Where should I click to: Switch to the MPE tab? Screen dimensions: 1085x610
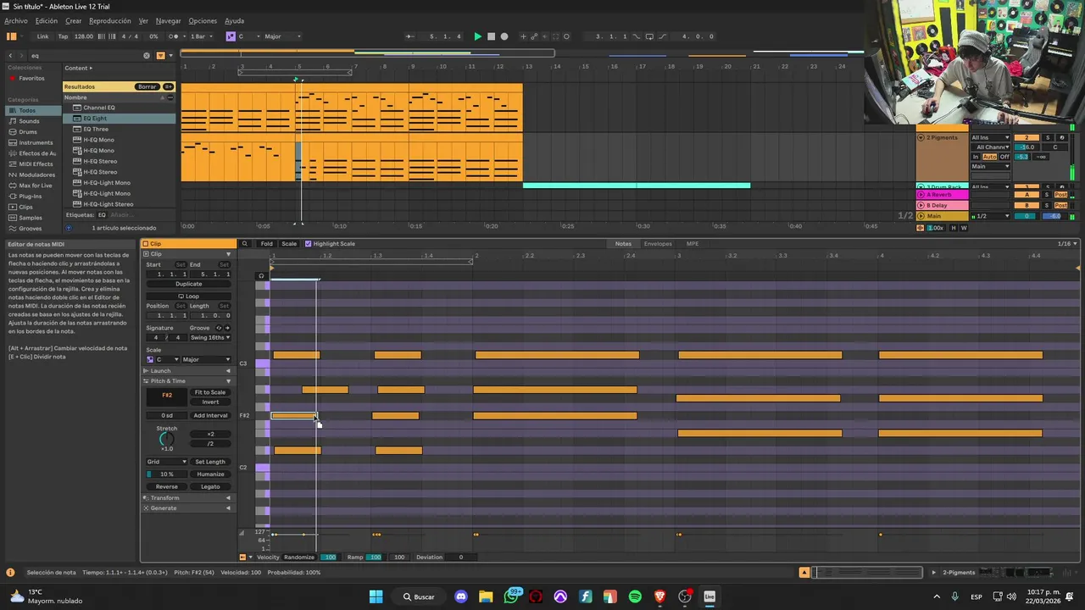693,244
